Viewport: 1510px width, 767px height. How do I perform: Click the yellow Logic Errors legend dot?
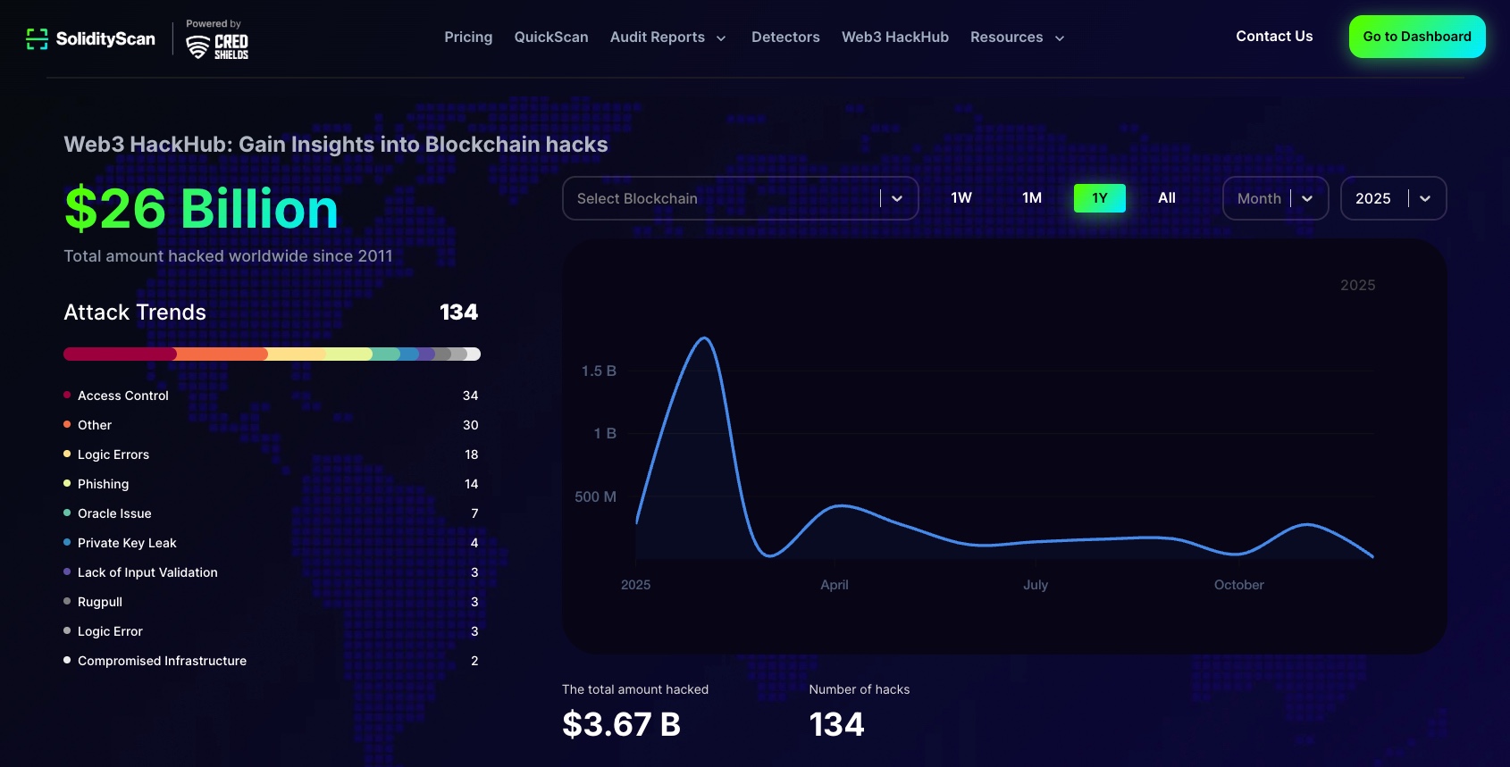click(x=67, y=454)
